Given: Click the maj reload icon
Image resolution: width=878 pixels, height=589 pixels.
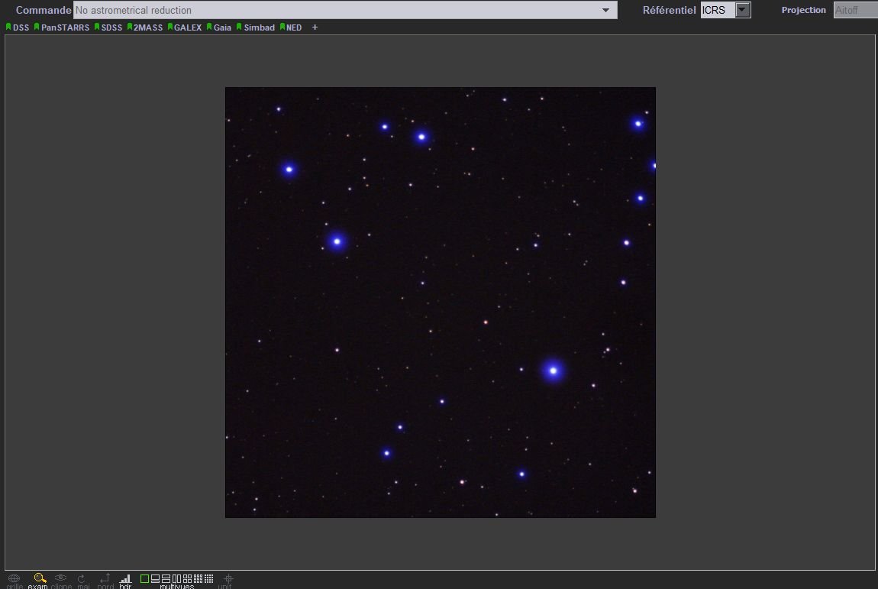Looking at the screenshot, I should pos(81,578).
